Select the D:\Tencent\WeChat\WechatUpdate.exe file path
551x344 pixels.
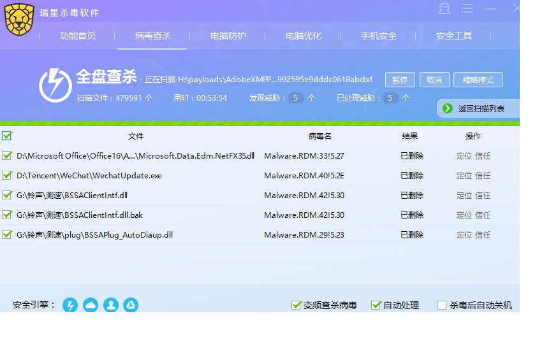click(89, 176)
